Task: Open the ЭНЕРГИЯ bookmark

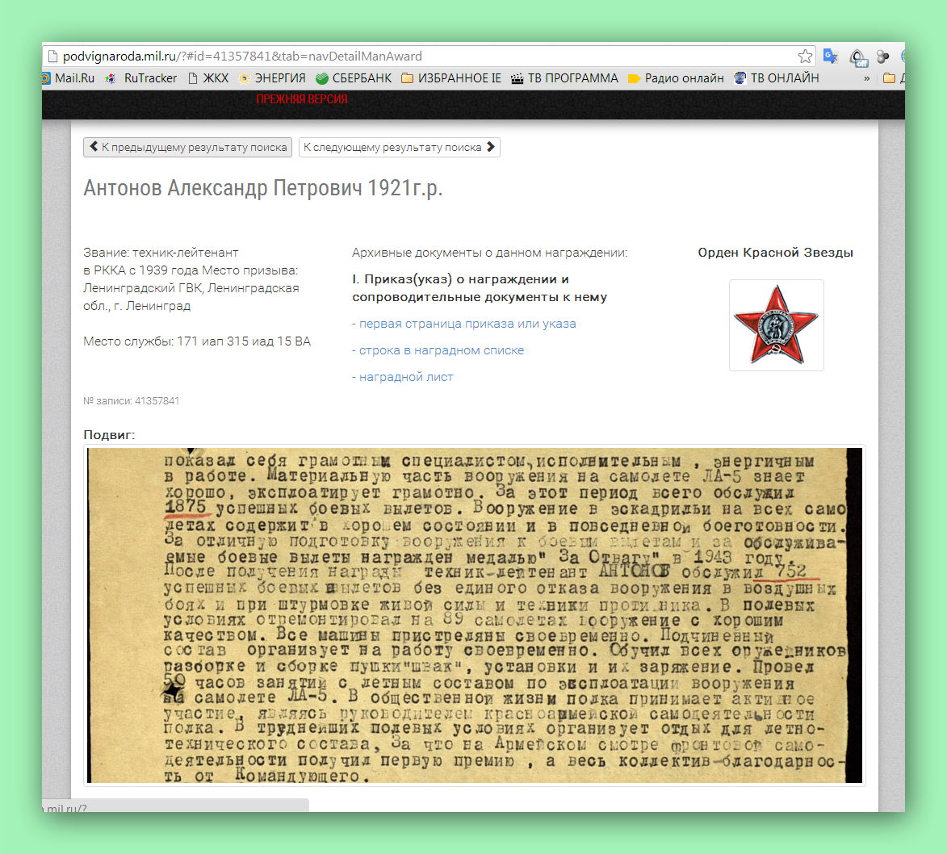Action: click(272, 78)
